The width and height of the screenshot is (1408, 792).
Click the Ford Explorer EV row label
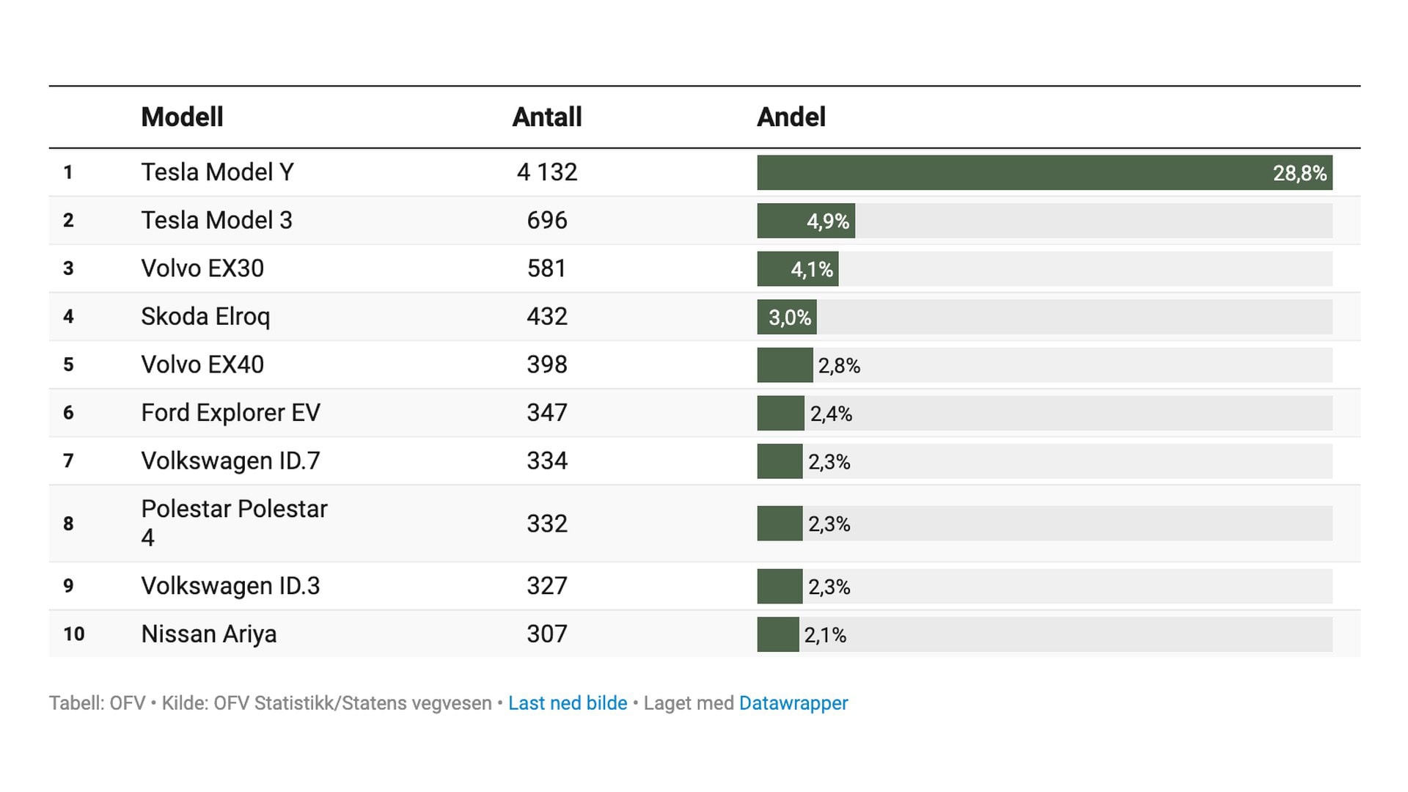coord(230,413)
